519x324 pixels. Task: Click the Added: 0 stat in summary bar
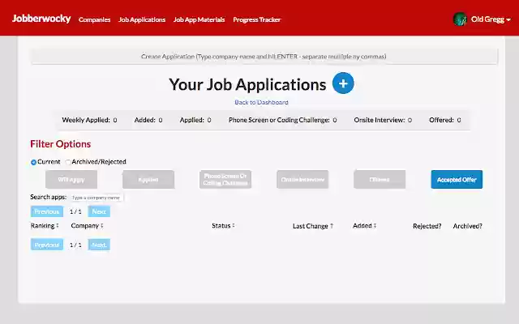[x=148, y=120]
